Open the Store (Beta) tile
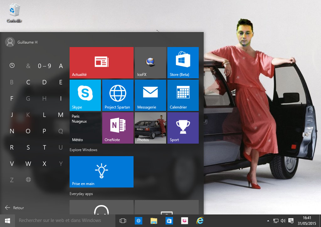 [x=183, y=63]
